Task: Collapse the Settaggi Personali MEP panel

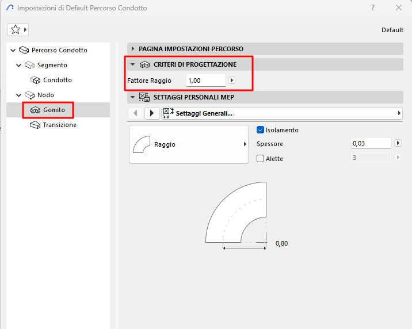Action: click(133, 97)
